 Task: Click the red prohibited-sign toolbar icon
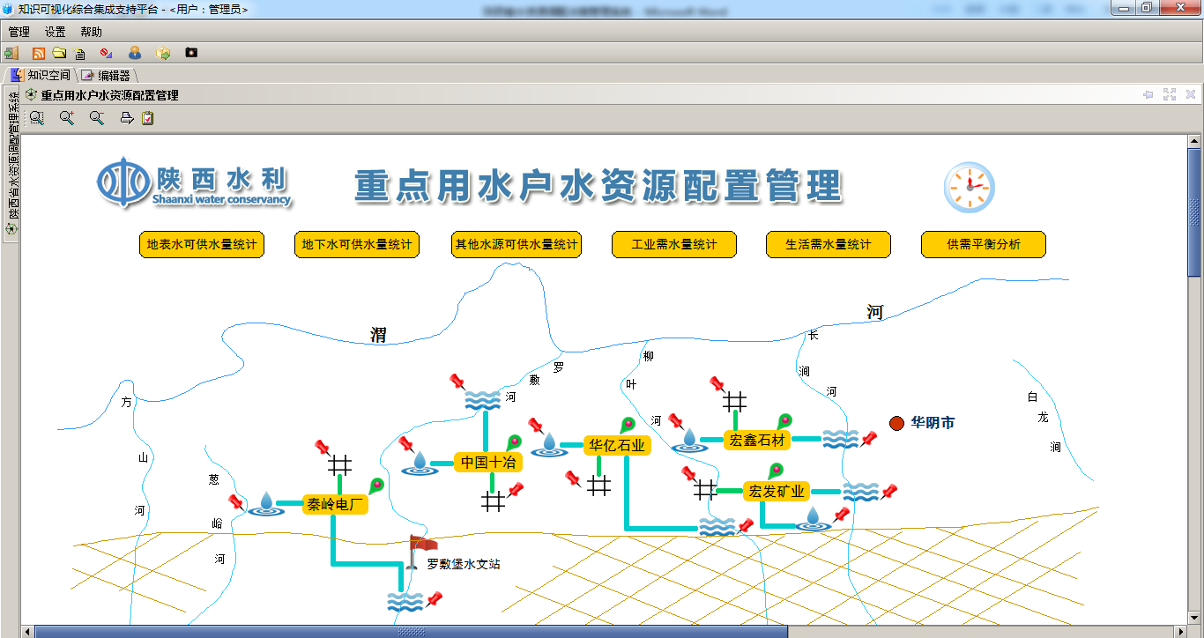[x=106, y=53]
